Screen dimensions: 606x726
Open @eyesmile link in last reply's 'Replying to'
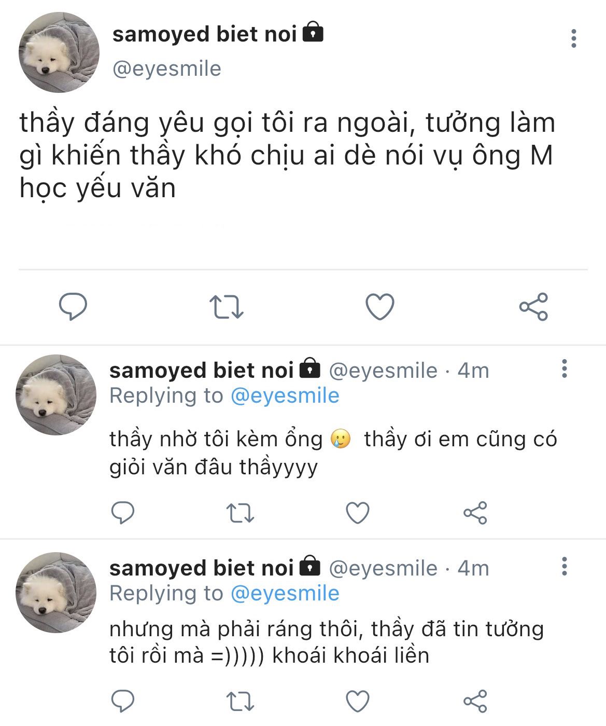point(285,593)
